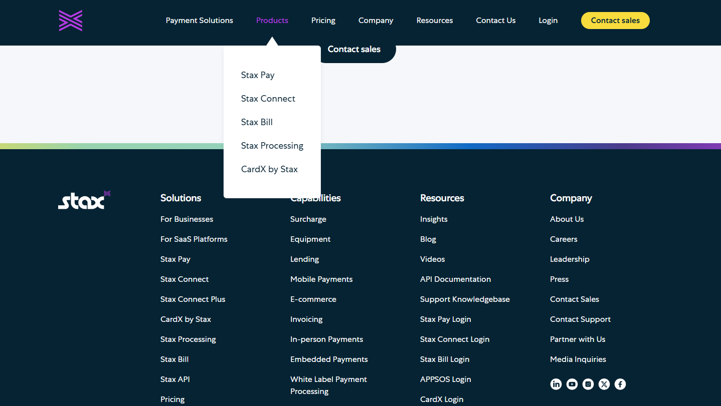Click the yellow Contact sales button
Viewport: 721px width, 406px height.
615,21
